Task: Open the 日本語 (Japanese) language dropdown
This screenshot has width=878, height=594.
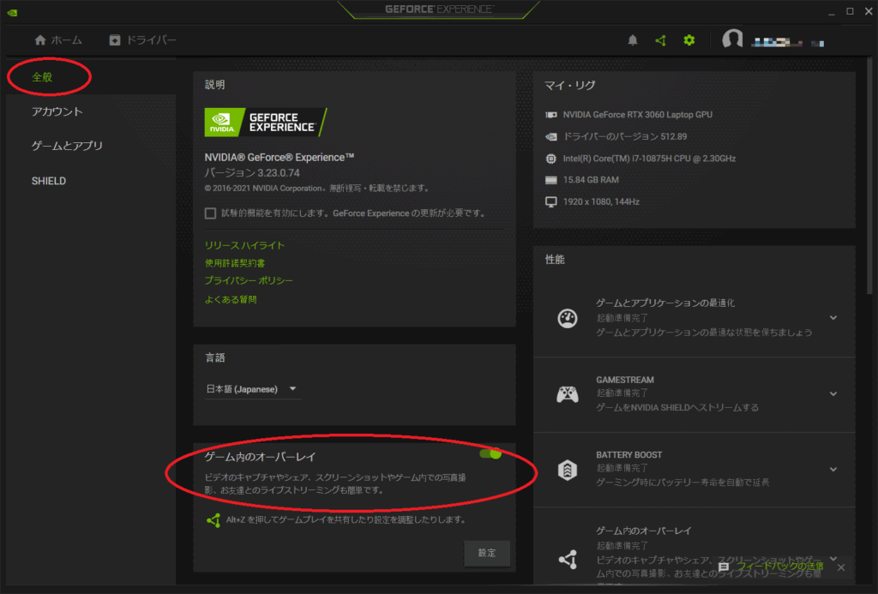Action: (x=253, y=389)
